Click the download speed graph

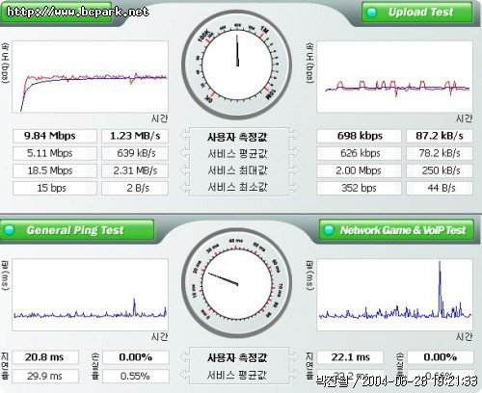90,77
